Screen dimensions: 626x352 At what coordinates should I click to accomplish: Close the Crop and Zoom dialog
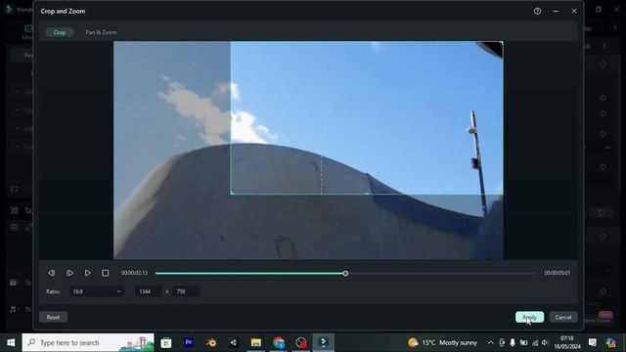(x=574, y=11)
